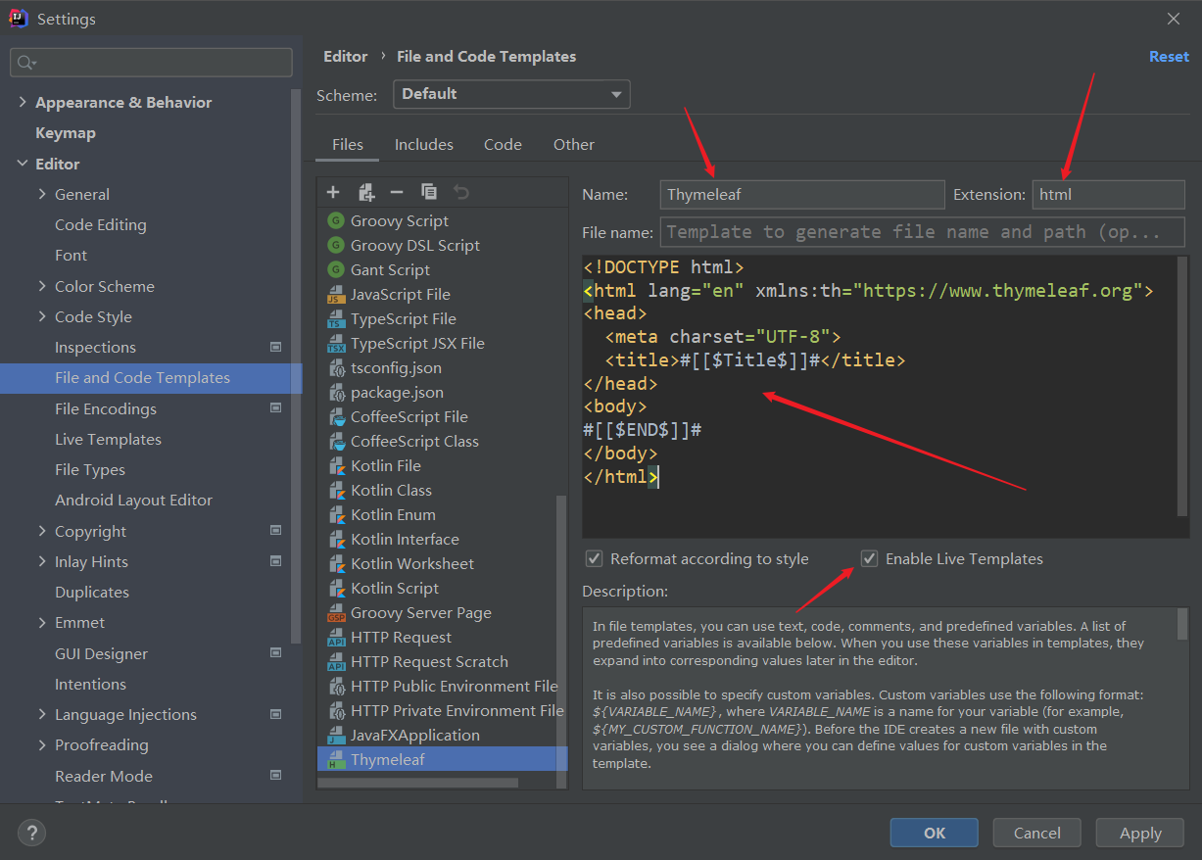Expand the Color Scheme node
Image resolution: width=1202 pixels, height=860 pixels.
[42, 286]
